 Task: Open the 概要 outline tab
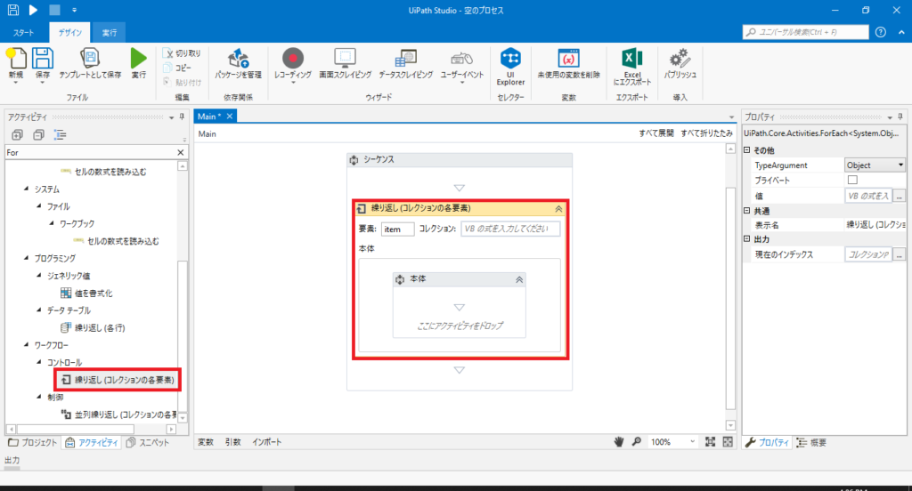811,443
